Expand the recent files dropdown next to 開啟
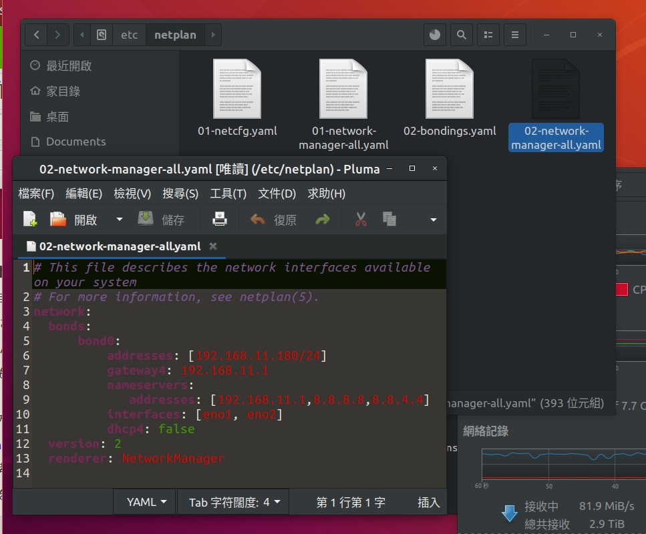Image resolution: width=646 pixels, height=534 pixels. [120, 219]
